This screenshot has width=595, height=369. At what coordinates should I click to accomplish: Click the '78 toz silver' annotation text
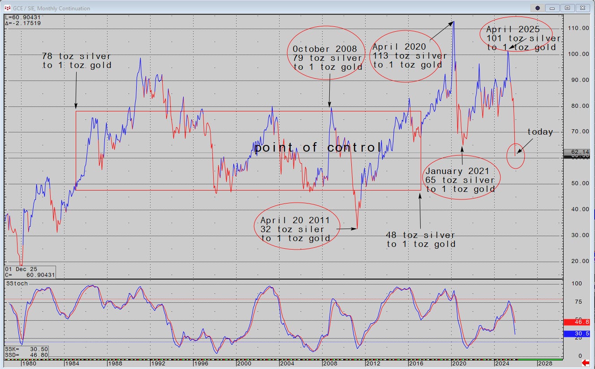[76, 56]
